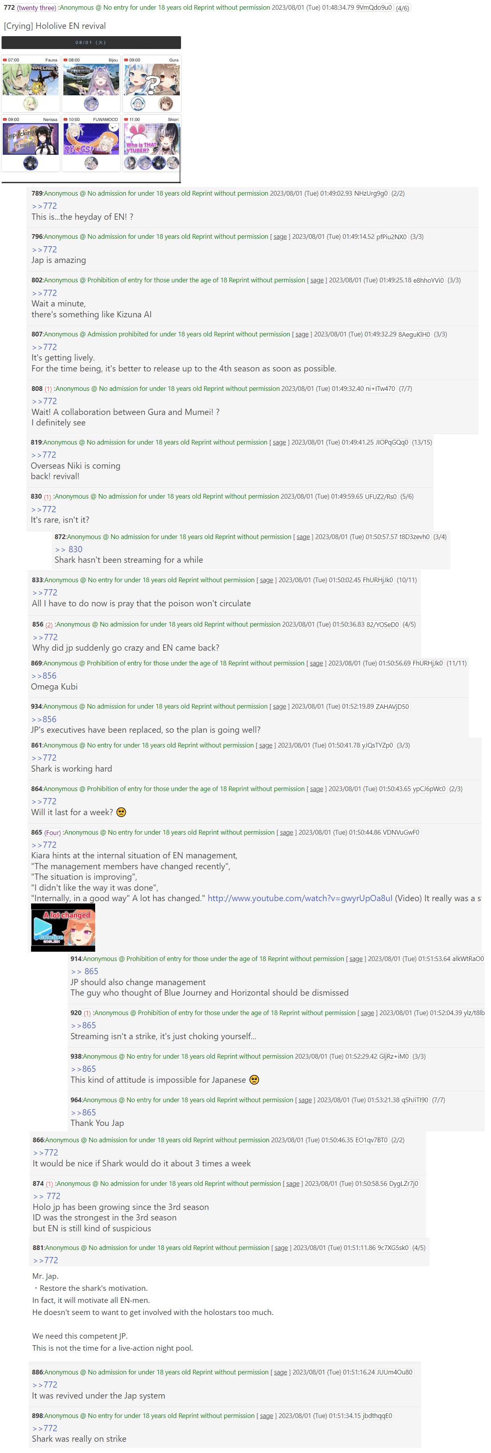Follow the >>772 reply anchor in post 789
Viewport: 491px width, 1453px height.
click(x=44, y=206)
